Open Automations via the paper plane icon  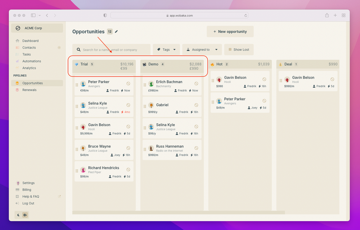point(17,61)
